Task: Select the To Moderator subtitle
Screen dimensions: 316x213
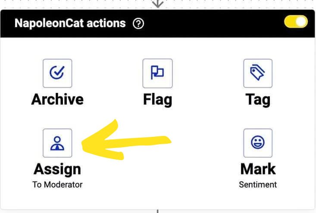Action: point(57,185)
